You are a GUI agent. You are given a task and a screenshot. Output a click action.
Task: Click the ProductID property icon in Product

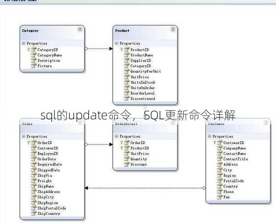127,49
